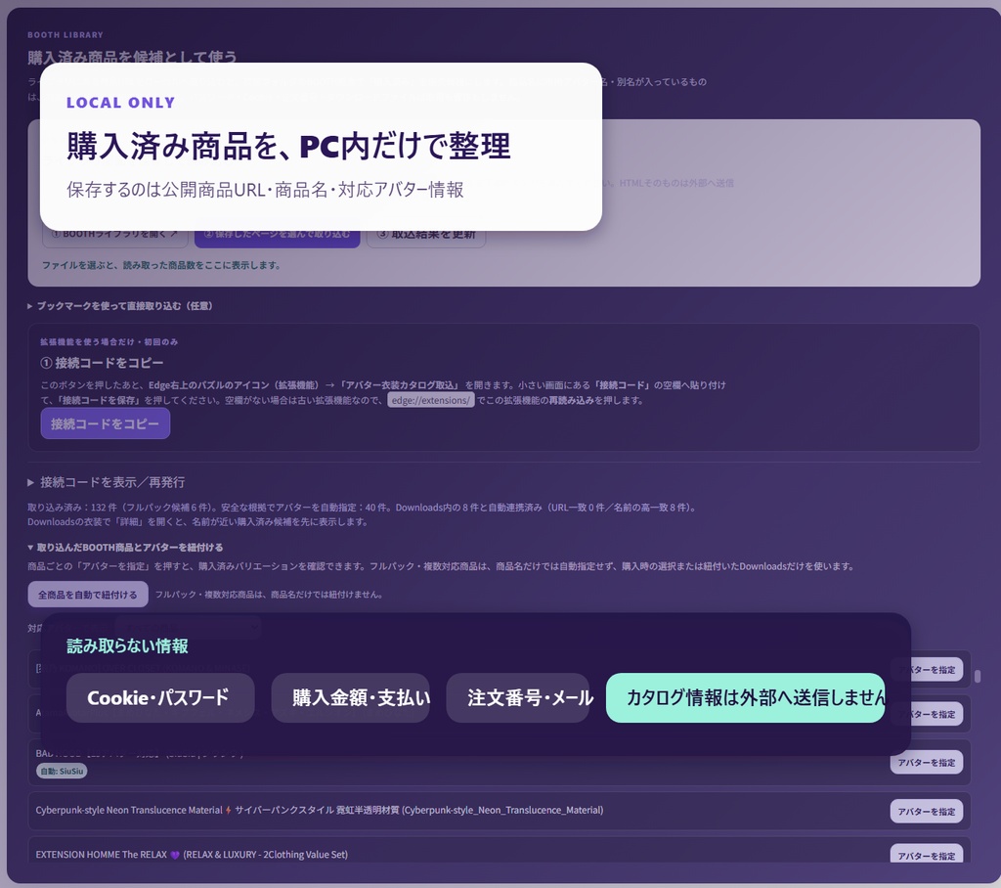1001x888 pixels.
Task: Click 全商品を自動で紐付ける button
Action: coord(88,595)
